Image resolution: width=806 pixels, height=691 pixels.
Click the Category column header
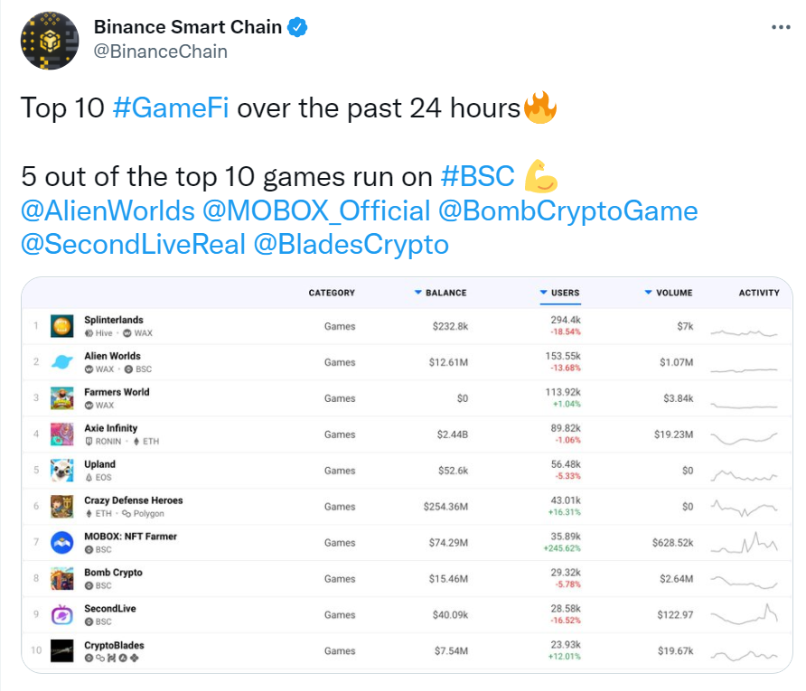point(332,293)
